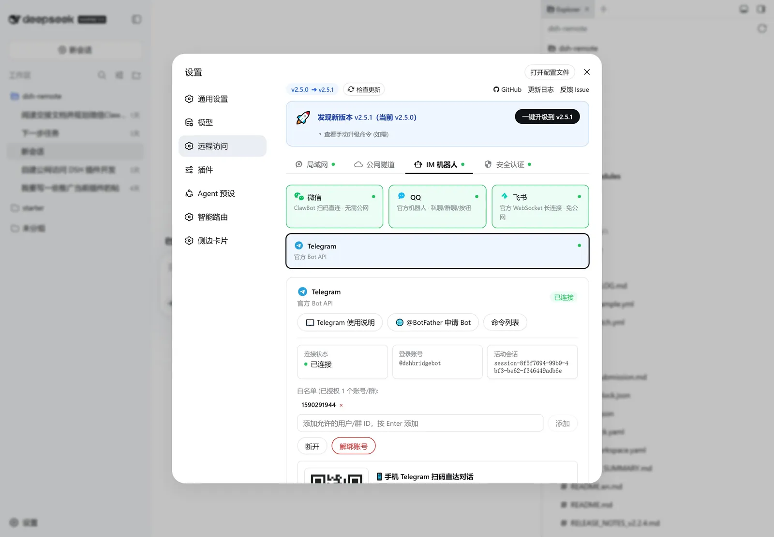Click the @dshbridgebot login account text

click(420, 363)
